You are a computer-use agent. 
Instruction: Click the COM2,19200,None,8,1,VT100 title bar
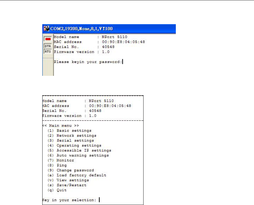(x=109, y=29)
